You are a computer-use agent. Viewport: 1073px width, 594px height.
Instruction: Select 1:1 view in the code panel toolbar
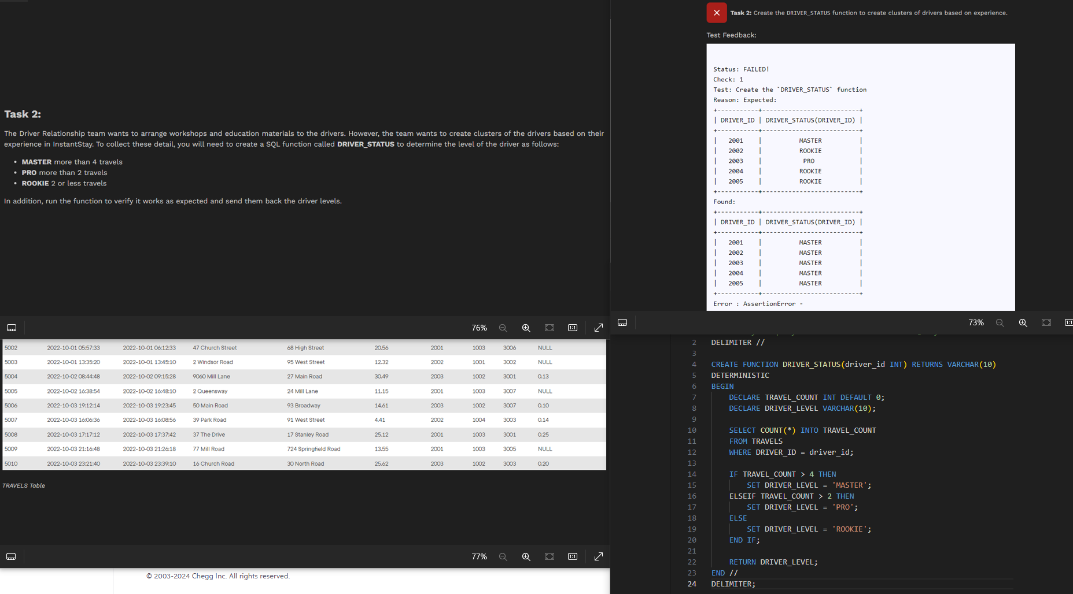(1068, 322)
